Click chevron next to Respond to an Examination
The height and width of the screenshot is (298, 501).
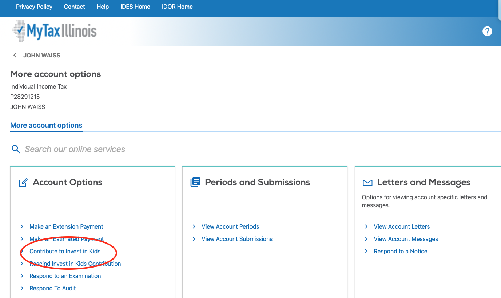coord(22,276)
